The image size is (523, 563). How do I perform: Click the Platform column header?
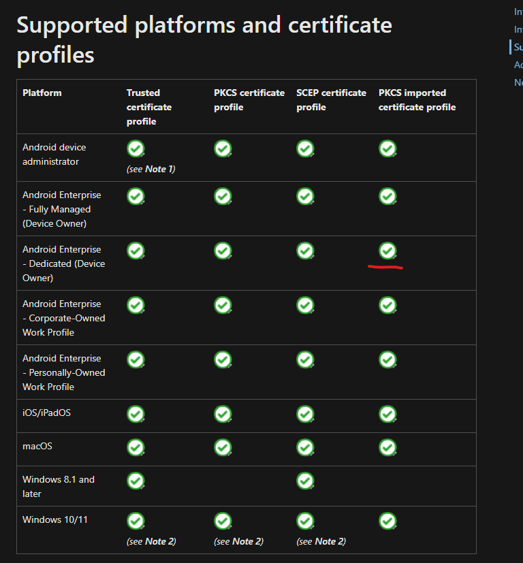pos(42,93)
